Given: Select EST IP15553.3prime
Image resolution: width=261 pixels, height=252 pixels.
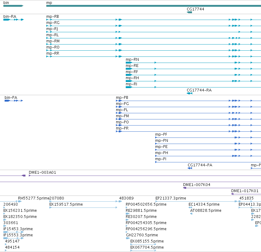Looking at the screenshot, I should click(18, 235).
